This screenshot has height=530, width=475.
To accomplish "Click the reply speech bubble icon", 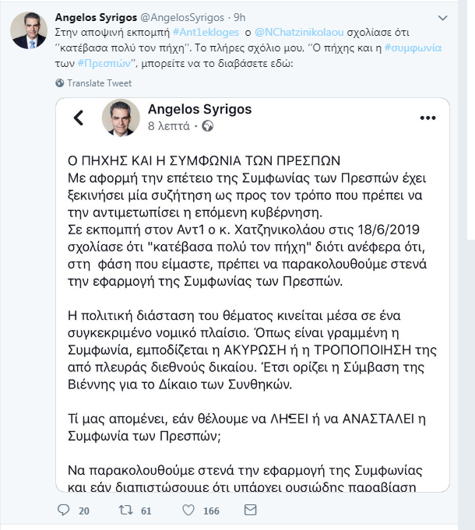I will coord(63,510).
